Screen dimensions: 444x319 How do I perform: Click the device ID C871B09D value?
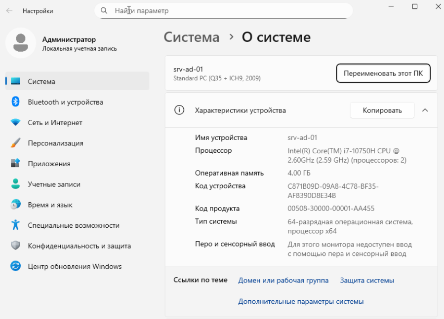coord(333,191)
